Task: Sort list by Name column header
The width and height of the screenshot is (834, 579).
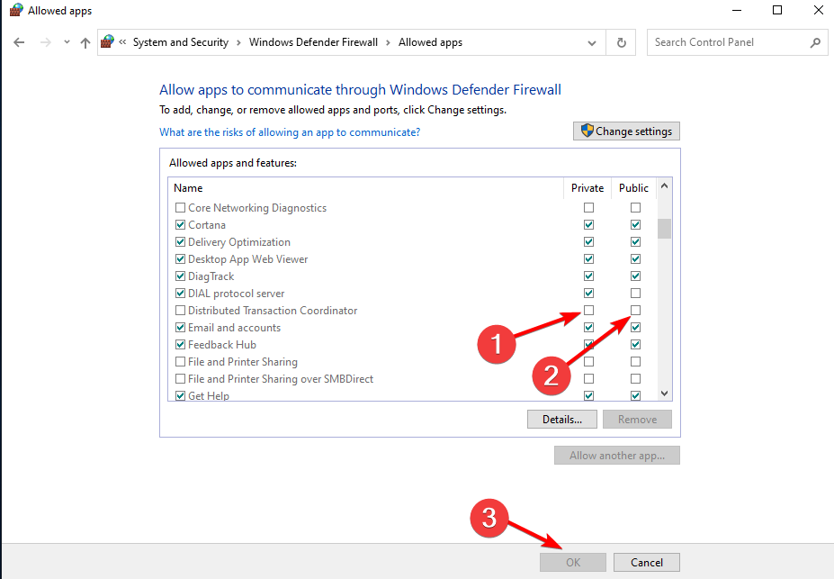Action: (188, 188)
